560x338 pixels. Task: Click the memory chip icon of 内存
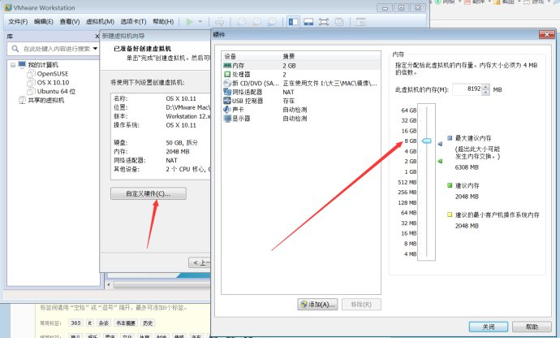coord(227,66)
